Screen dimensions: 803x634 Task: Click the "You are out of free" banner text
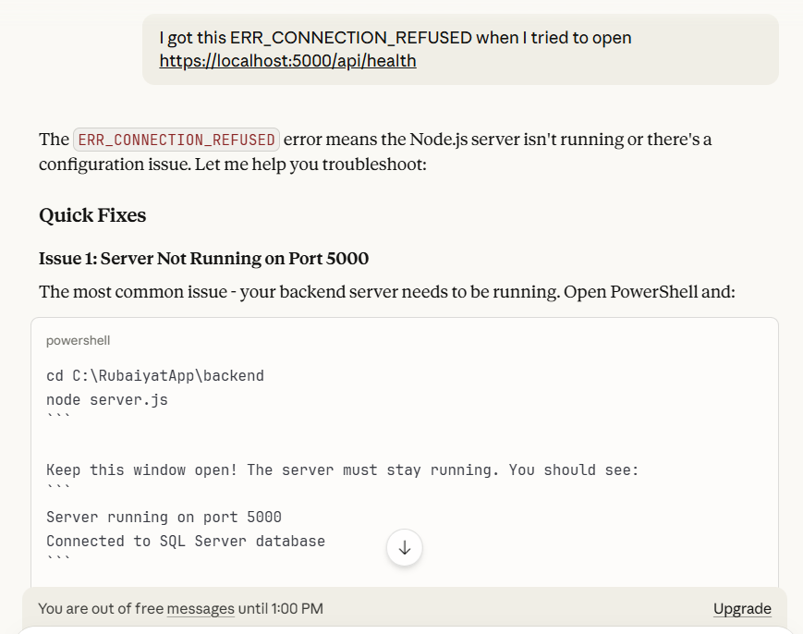click(x=101, y=609)
